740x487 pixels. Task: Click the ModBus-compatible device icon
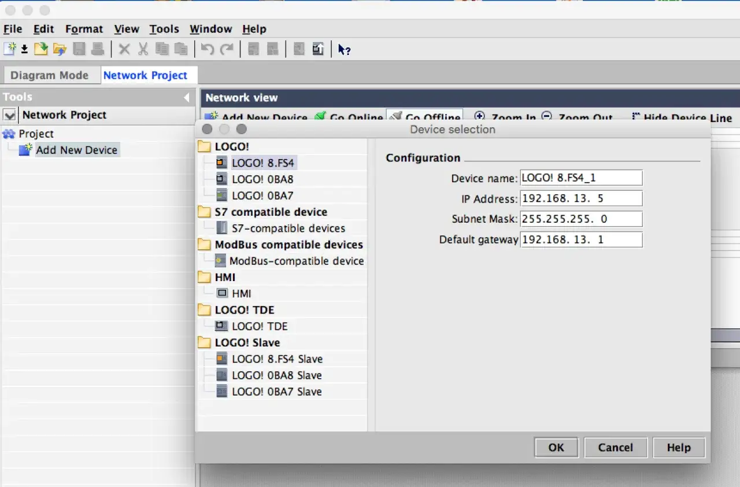point(220,261)
